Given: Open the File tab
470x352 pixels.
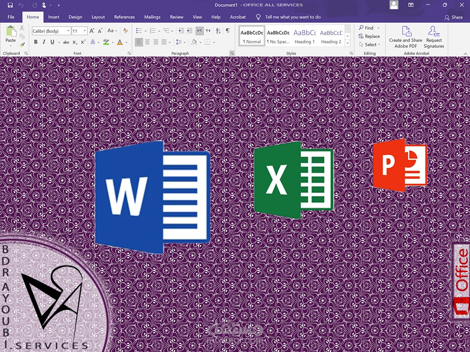Looking at the screenshot, I should point(11,17).
